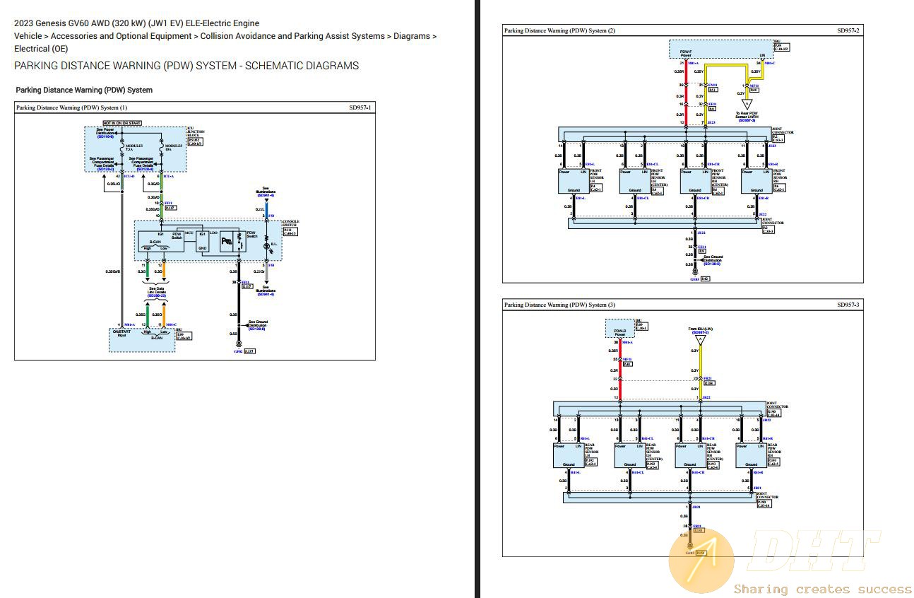Click the 'PDW-R Power' label in diagram 3
Screen dimensions: 914x598
tap(619, 332)
